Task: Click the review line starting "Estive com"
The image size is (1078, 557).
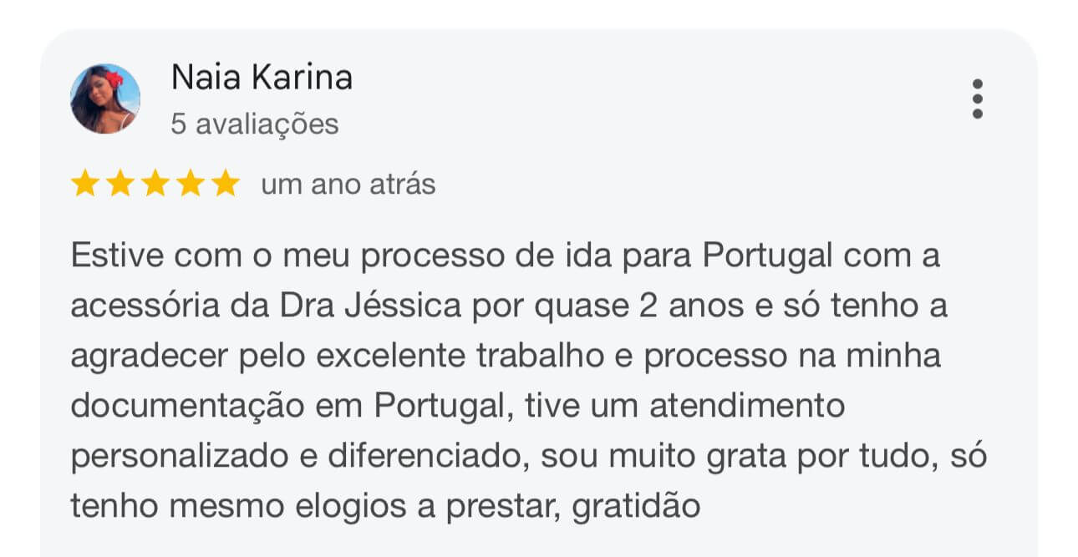Action: click(505, 256)
